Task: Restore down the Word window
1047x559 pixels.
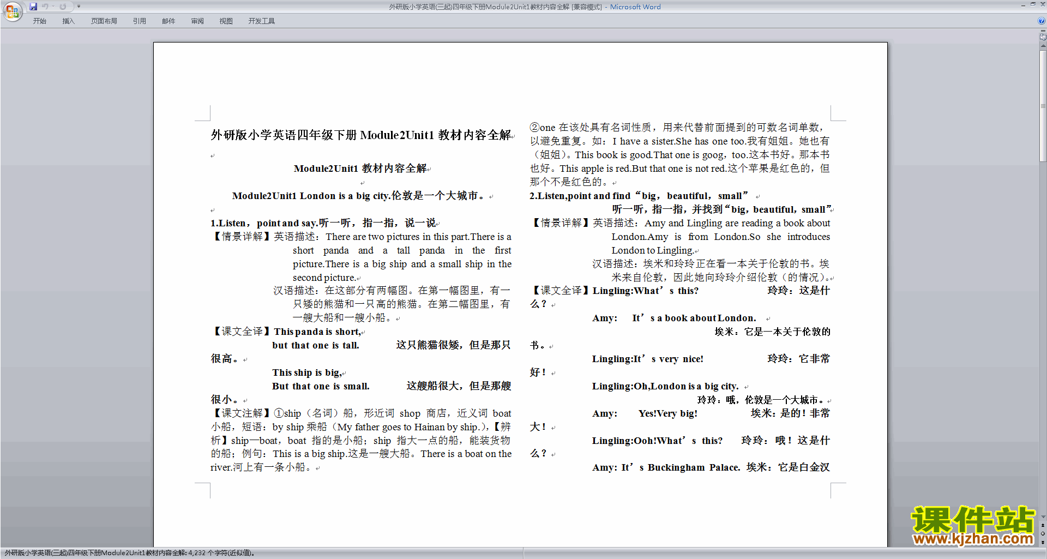Action: pos(1033,5)
